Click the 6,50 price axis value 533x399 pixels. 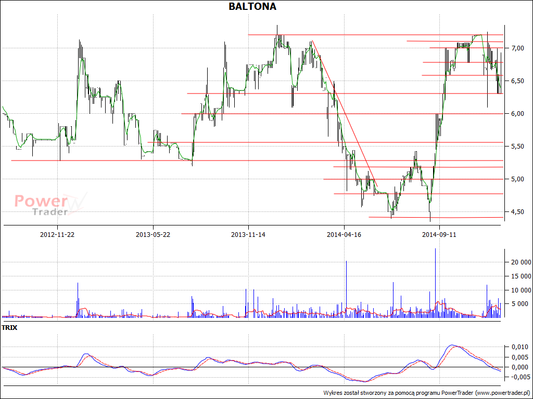point(518,81)
